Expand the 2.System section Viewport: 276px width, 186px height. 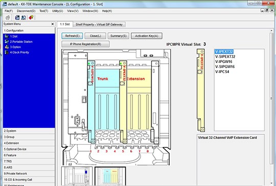tap(29, 131)
